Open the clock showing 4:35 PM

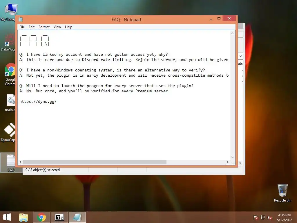pyautogui.click(x=285, y=217)
